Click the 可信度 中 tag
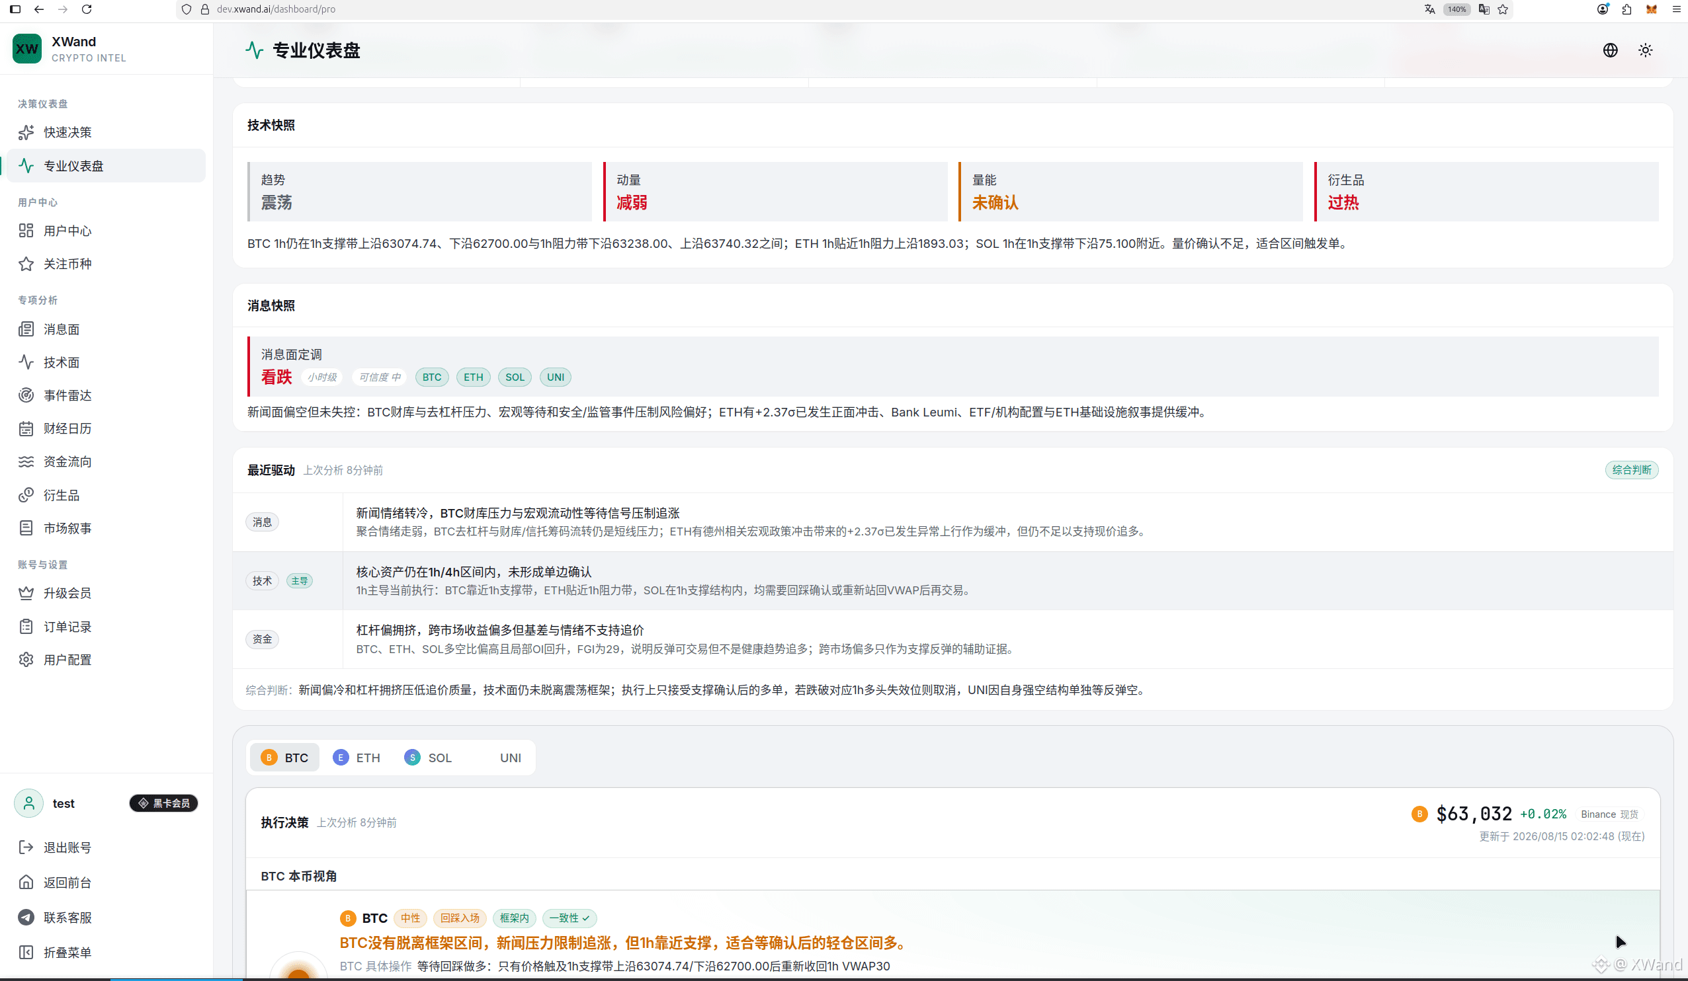The image size is (1688, 981). 380,377
